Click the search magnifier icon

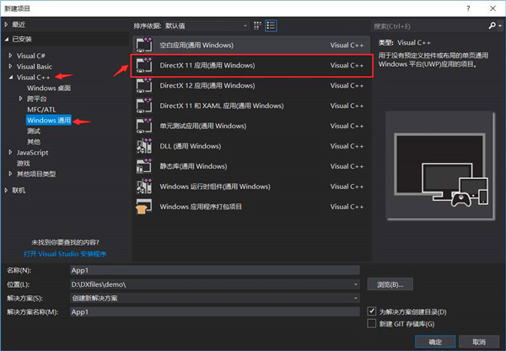[493, 26]
